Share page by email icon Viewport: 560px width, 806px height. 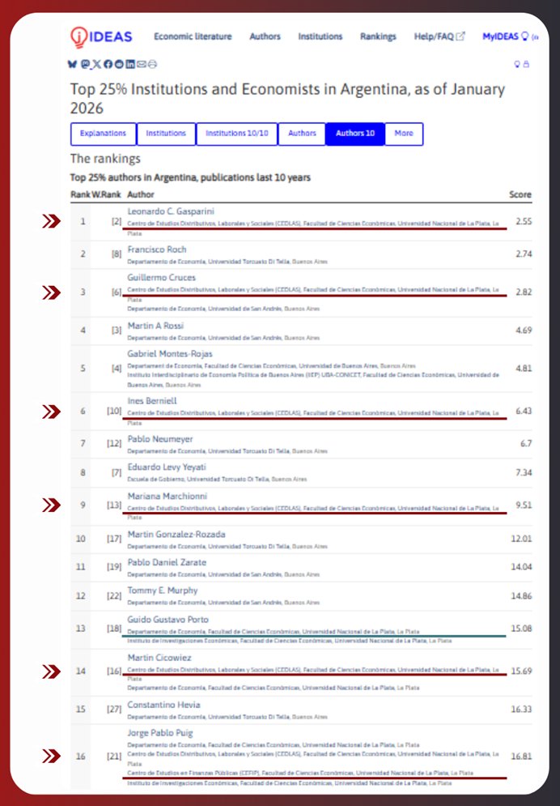click(142, 64)
